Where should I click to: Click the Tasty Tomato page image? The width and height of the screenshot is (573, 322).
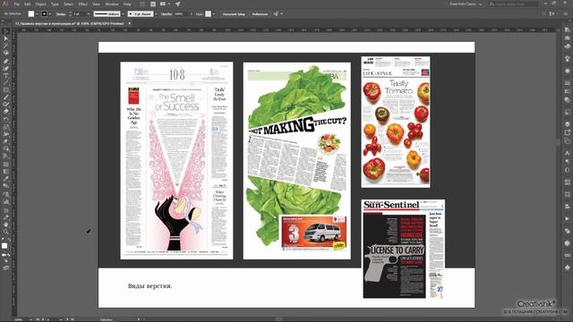coord(396,122)
